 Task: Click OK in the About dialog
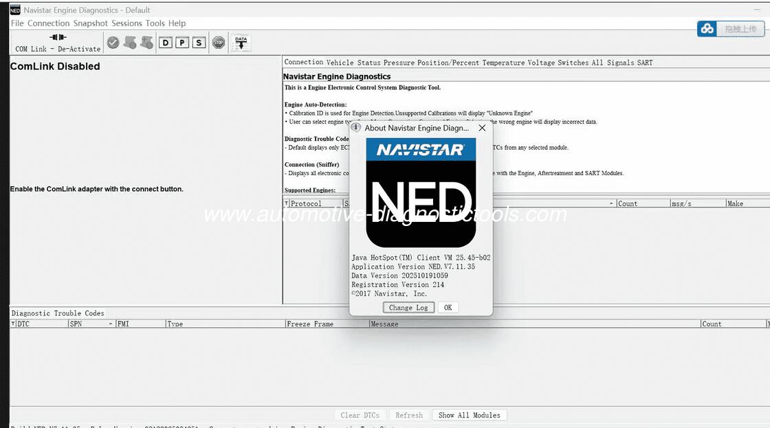tap(448, 308)
